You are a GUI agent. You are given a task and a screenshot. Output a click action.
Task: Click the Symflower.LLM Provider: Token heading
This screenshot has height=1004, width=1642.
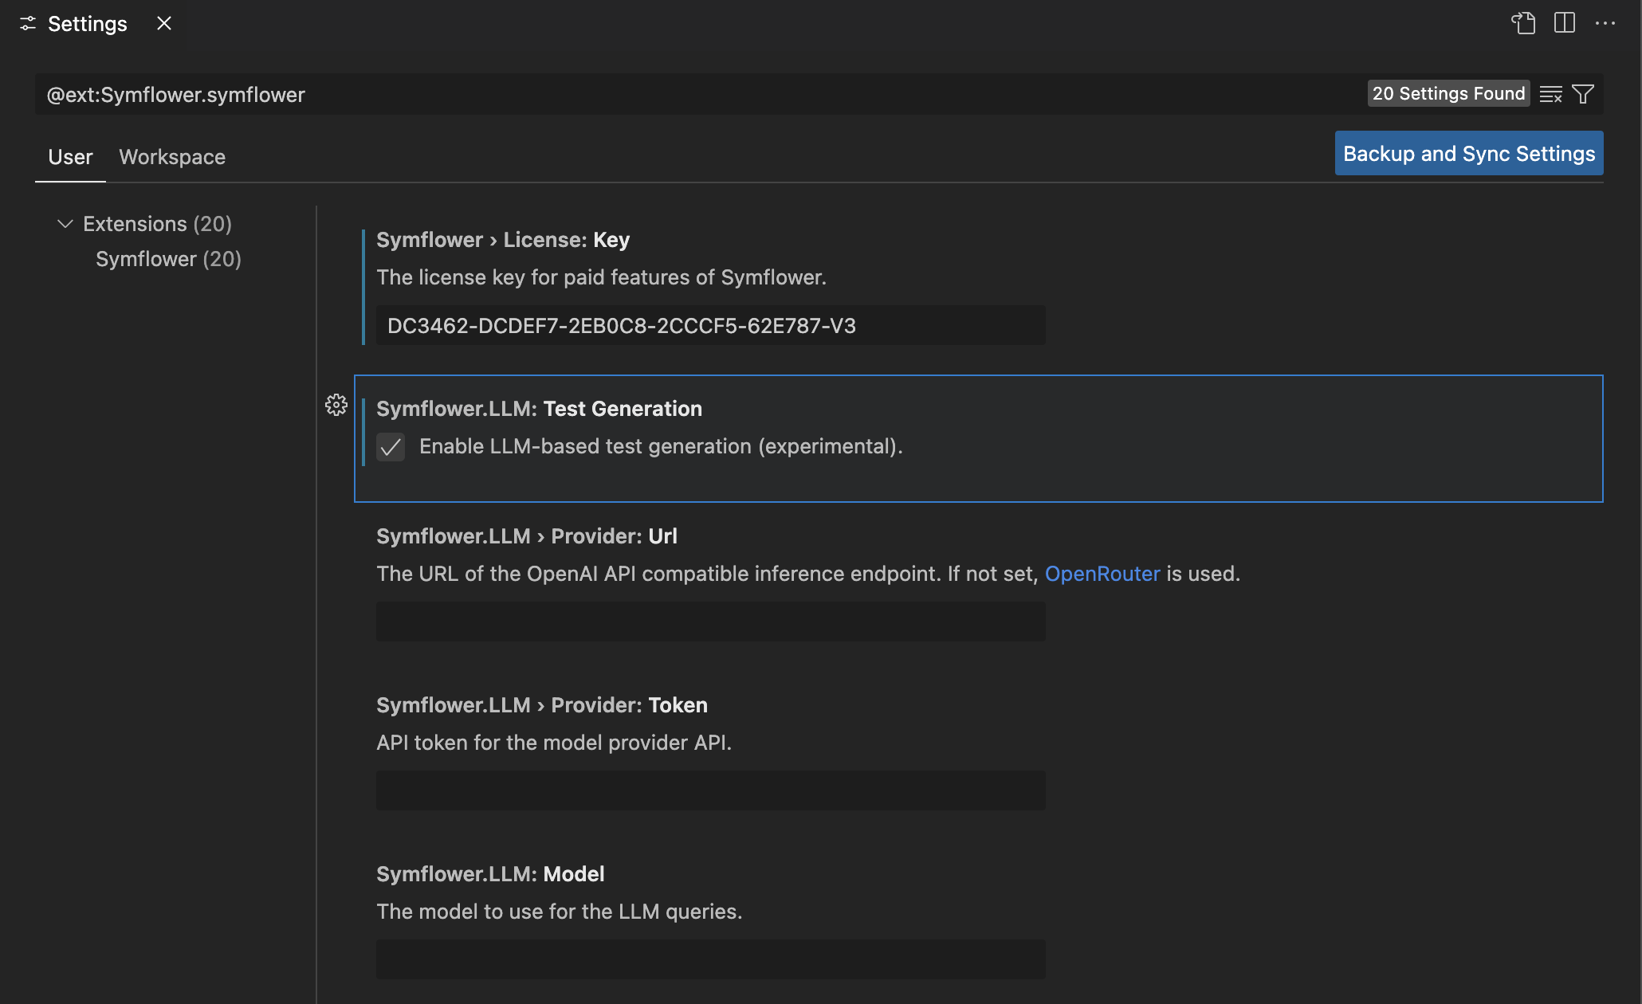pos(542,705)
